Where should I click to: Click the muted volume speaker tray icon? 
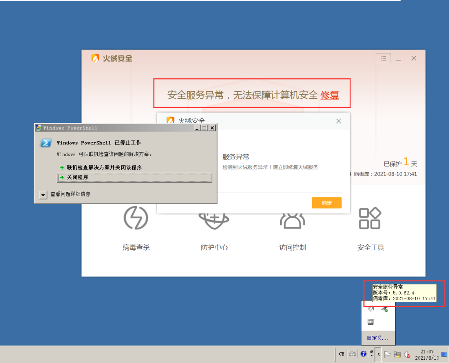coord(407,355)
